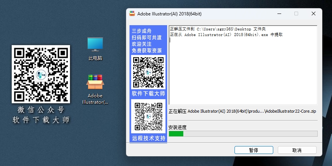Click inside the extraction log text area
The height and width of the screenshot is (166, 332).
(243, 65)
